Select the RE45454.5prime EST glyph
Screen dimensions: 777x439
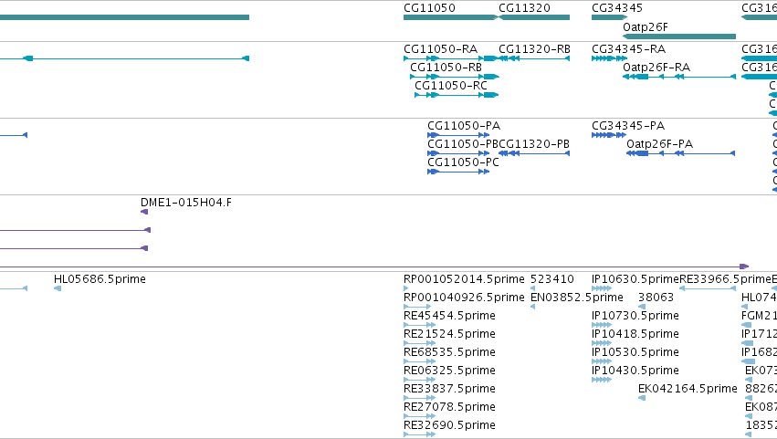pos(420,325)
